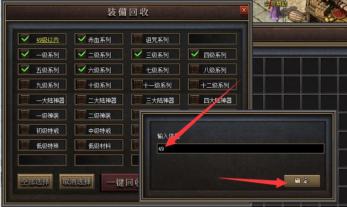The image size is (347, 207).
Task: Enable the 诅咒系列 checkbox
Action: point(138,39)
